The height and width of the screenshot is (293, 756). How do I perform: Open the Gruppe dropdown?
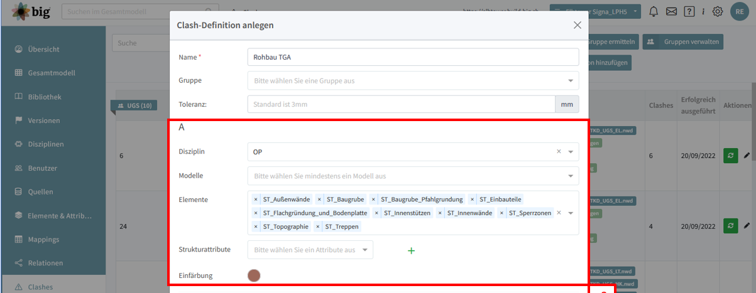click(x=413, y=80)
